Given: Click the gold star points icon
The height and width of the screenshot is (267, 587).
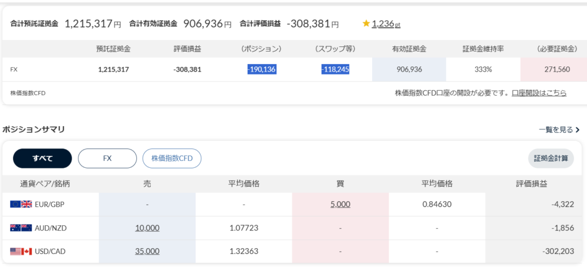Looking at the screenshot, I should pyautogui.click(x=366, y=23).
